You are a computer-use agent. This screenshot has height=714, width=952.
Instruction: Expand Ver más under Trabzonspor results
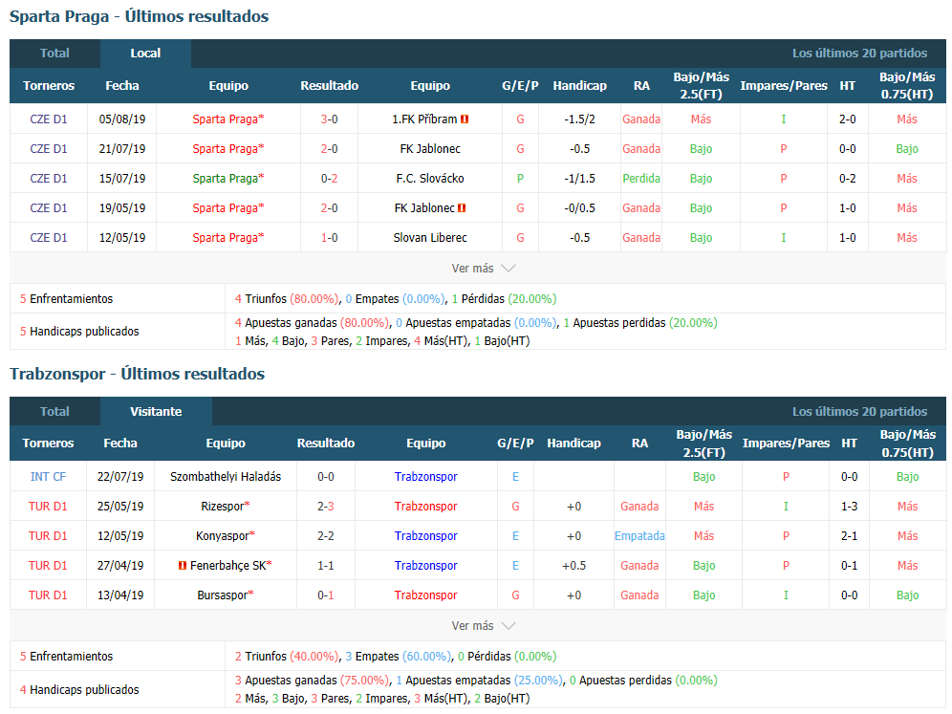(484, 625)
